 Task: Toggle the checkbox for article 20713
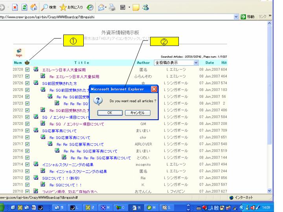point(28,171)
